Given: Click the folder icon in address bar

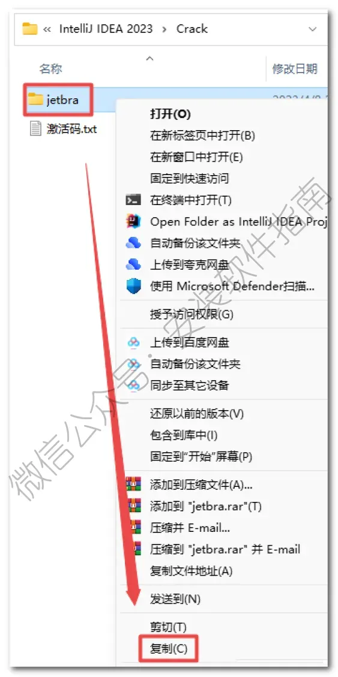Looking at the screenshot, I should click(30, 29).
